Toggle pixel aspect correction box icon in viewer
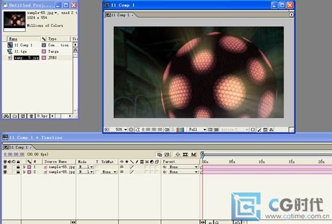 click(x=253, y=129)
